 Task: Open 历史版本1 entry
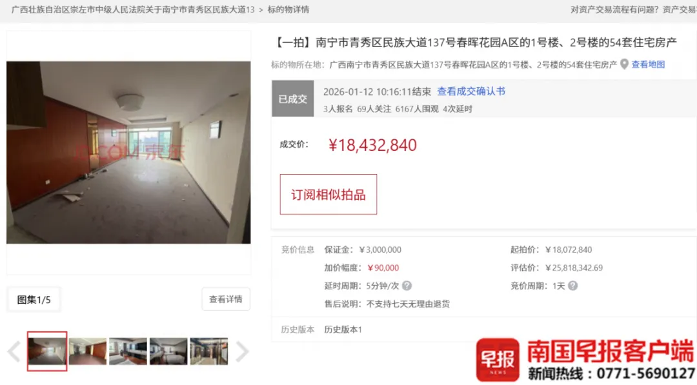click(x=343, y=330)
